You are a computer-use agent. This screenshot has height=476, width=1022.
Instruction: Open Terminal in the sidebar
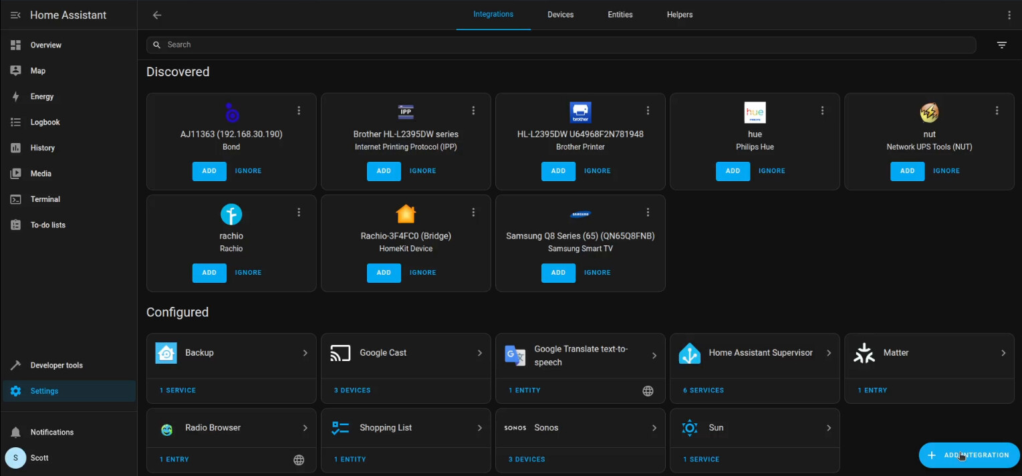(x=69, y=199)
